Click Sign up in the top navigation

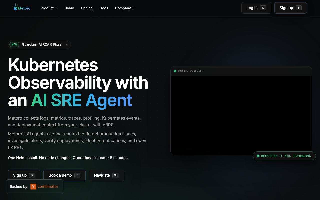tap(291, 8)
